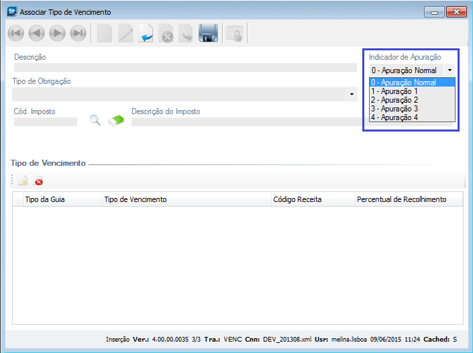Search tax code with magnifier icon
Screen dimensions: 473x353
pyautogui.click(x=95, y=120)
